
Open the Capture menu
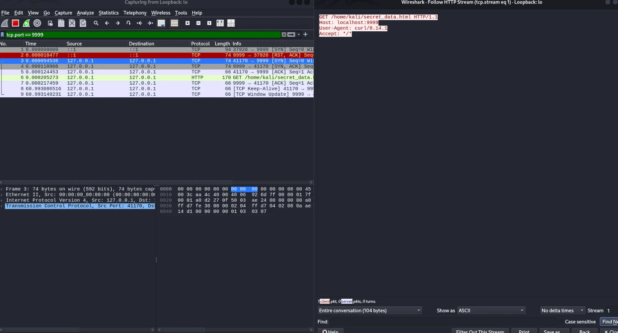click(63, 13)
